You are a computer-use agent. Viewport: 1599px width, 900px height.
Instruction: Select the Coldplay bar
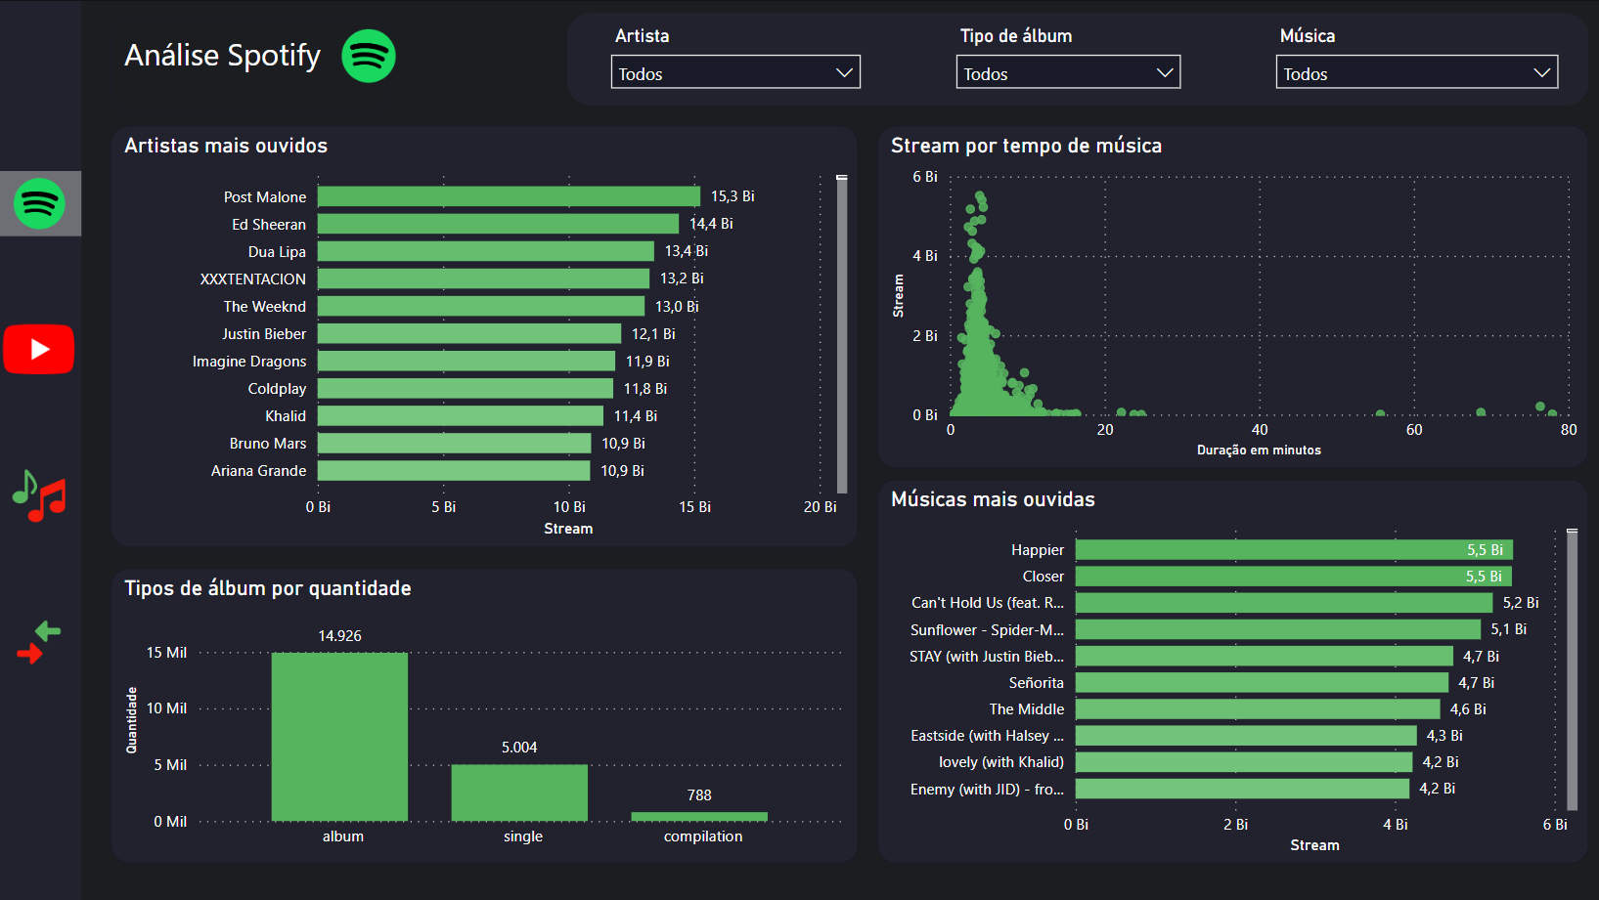[466, 388]
